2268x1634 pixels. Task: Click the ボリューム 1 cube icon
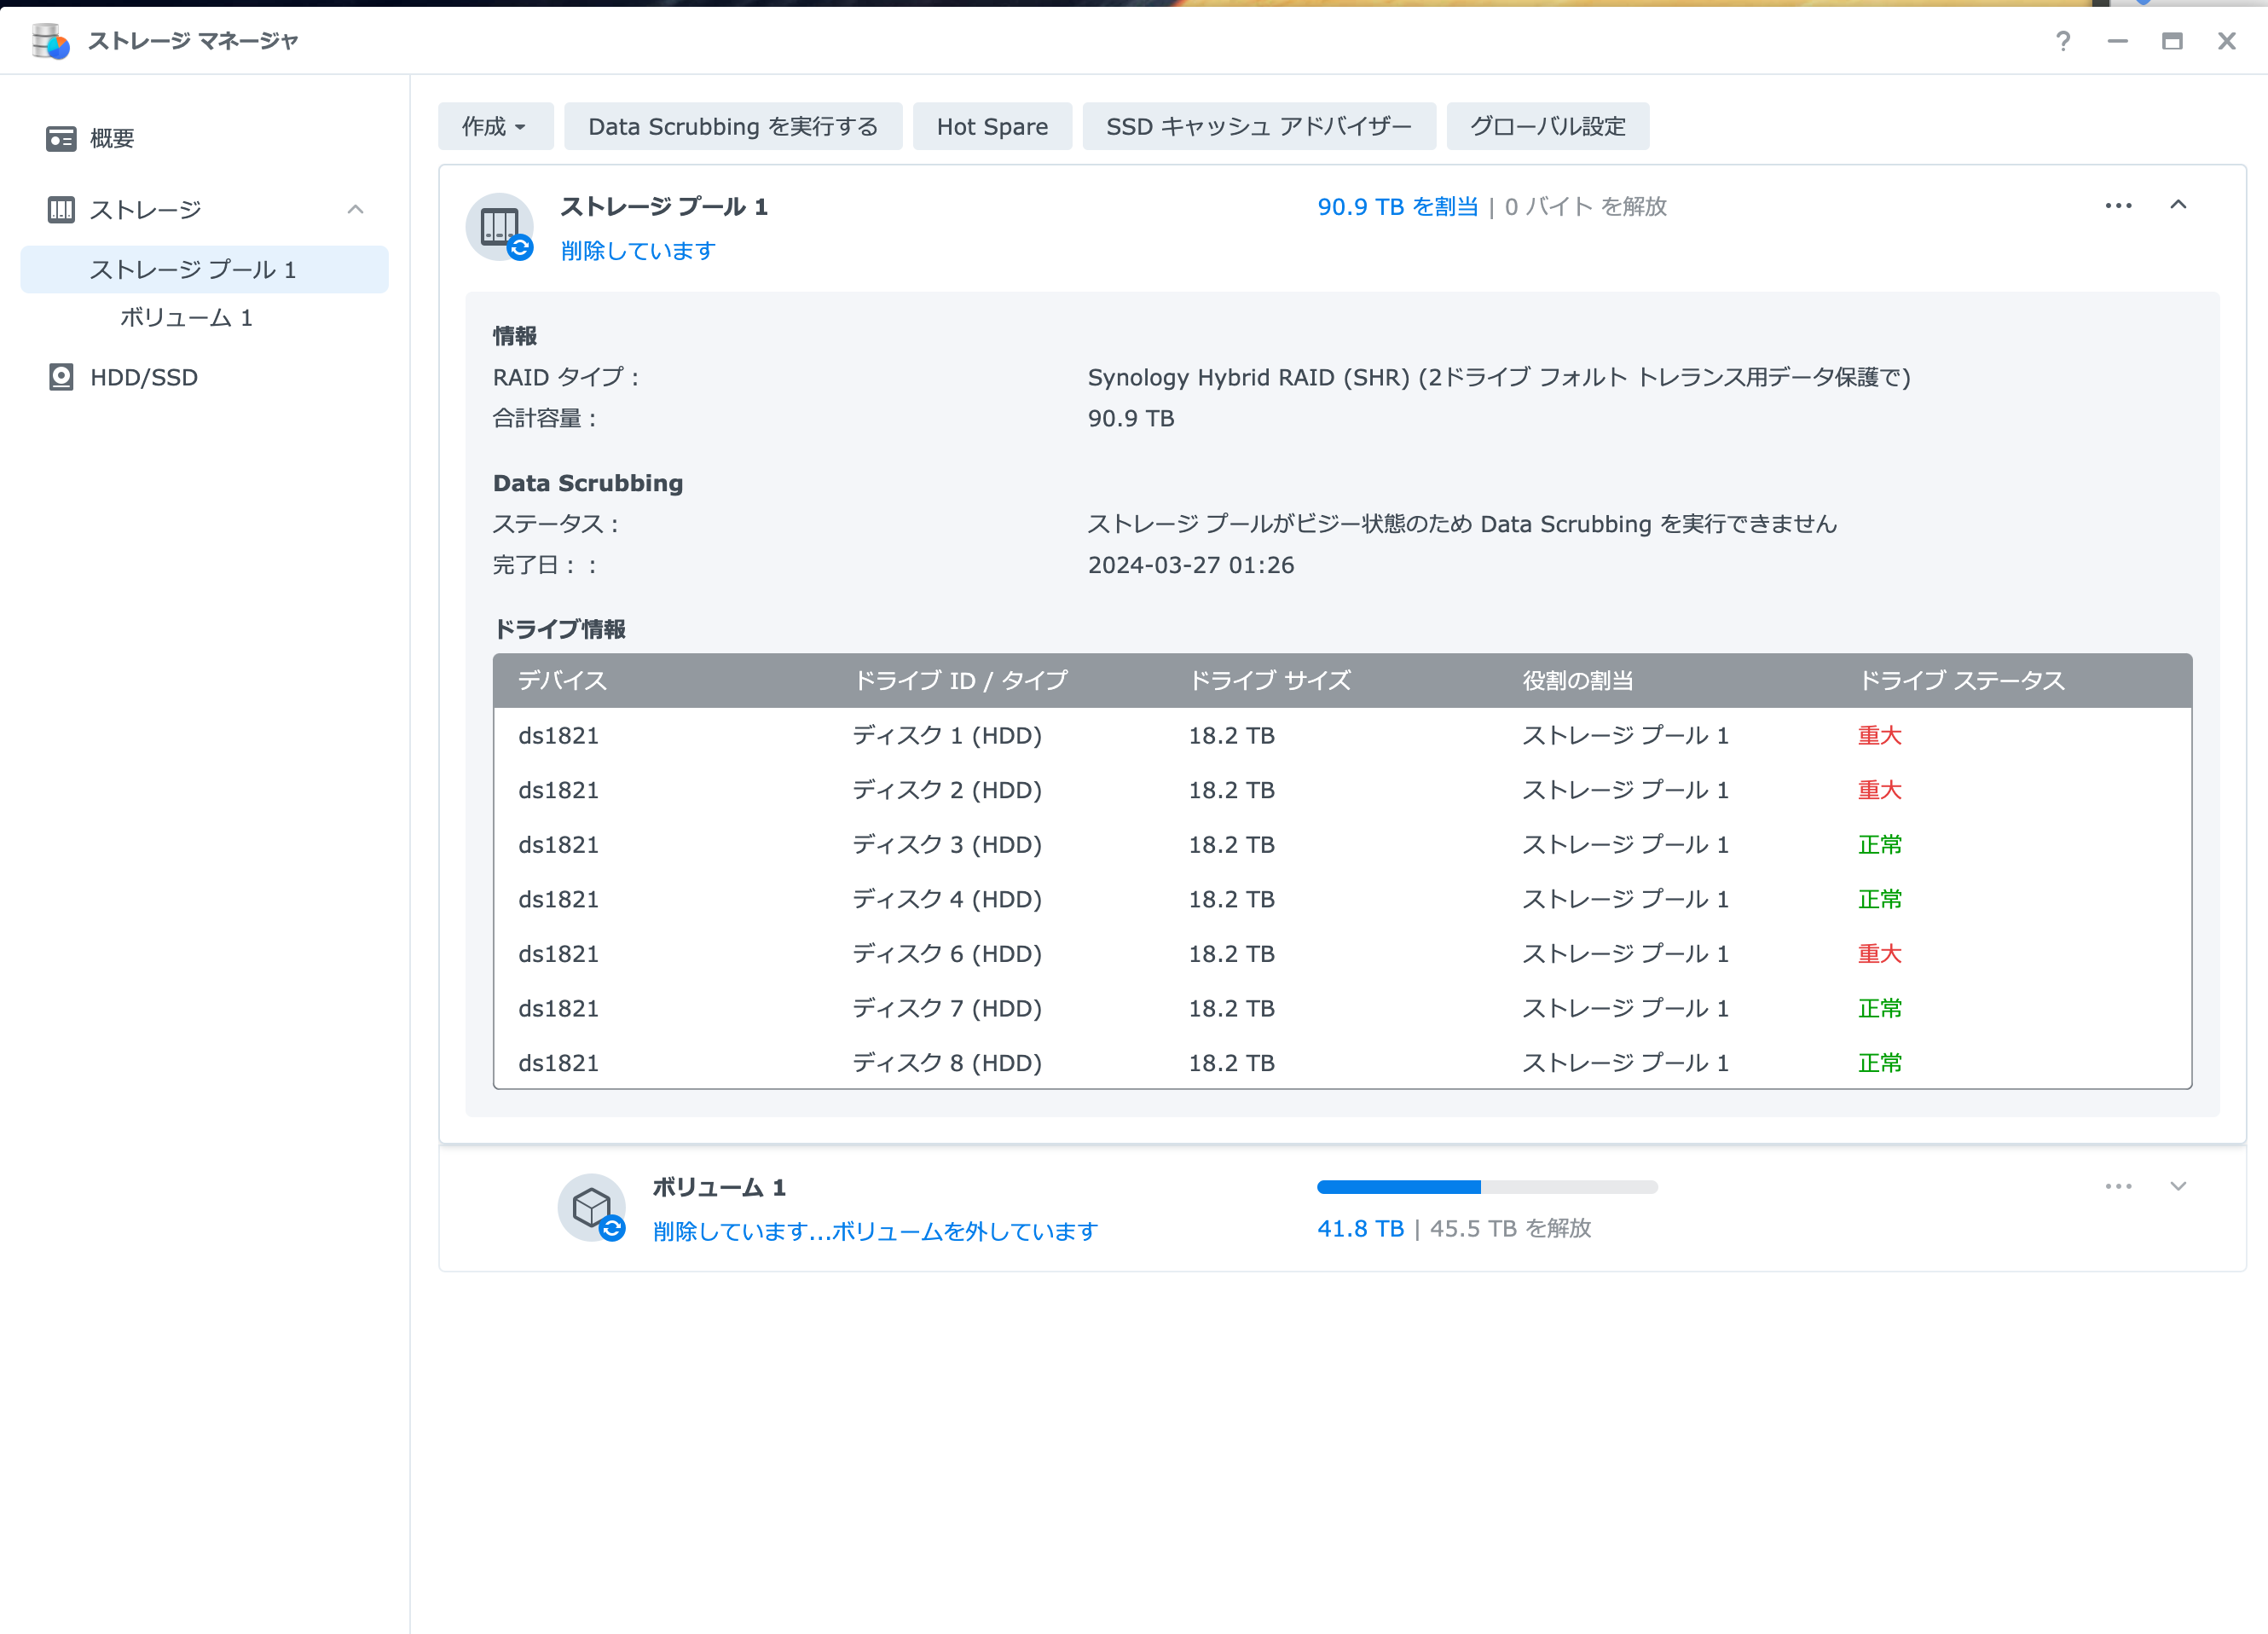pyautogui.click(x=592, y=1207)
